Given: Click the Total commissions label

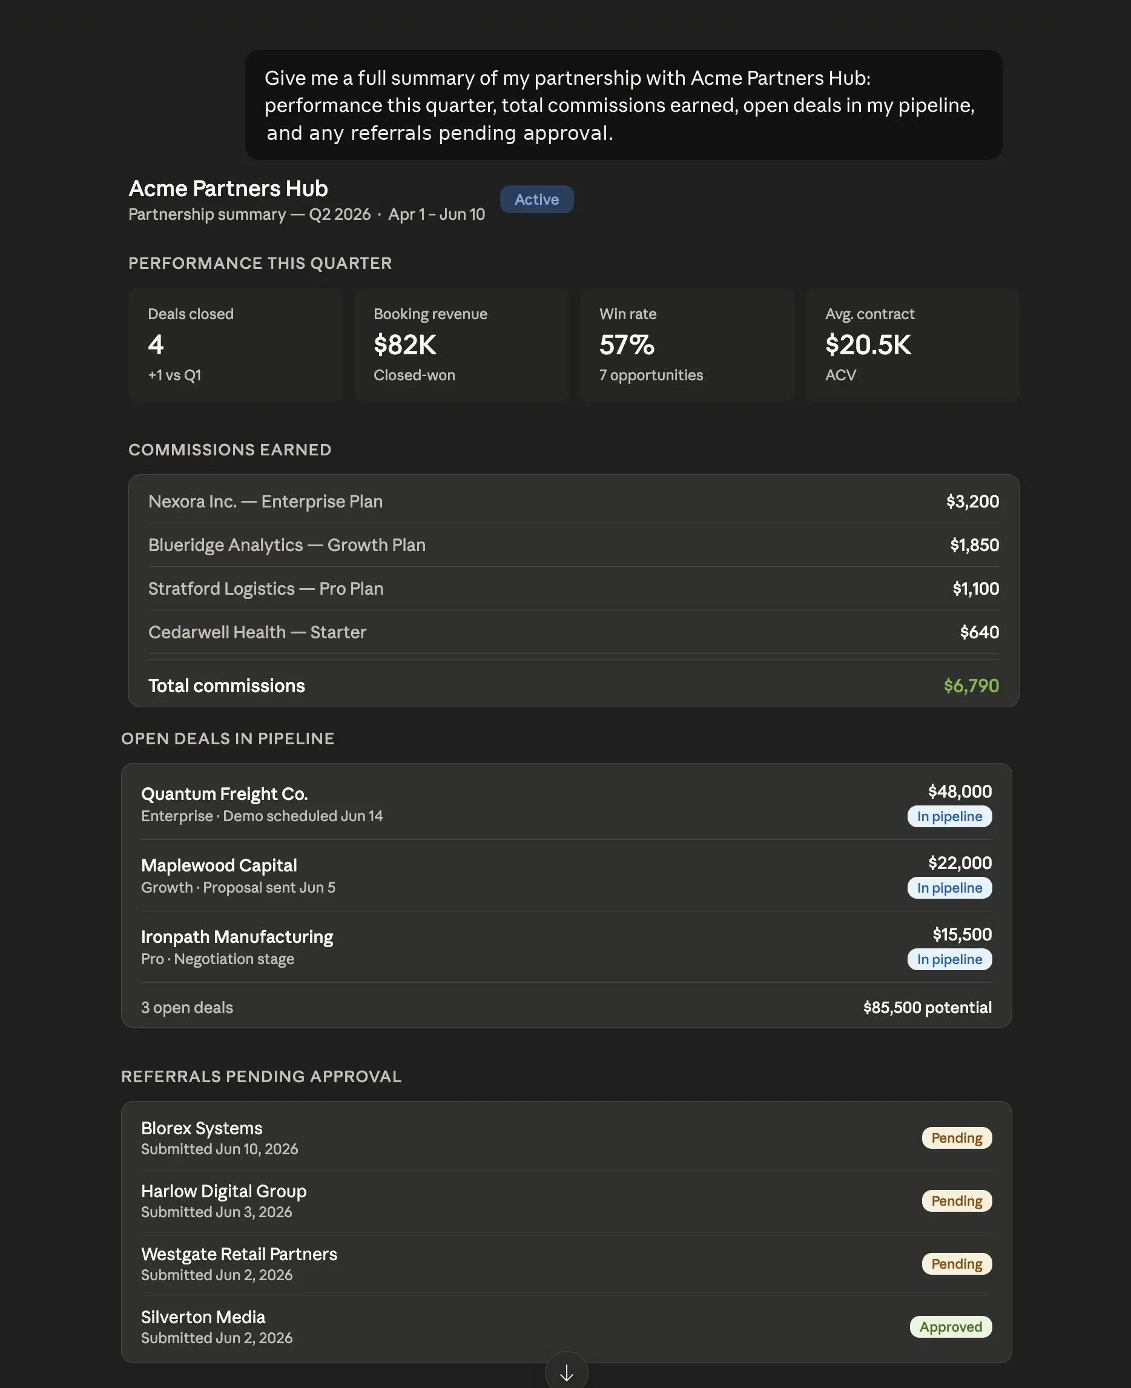Looking at the screenshot, I should coord(226,686).
